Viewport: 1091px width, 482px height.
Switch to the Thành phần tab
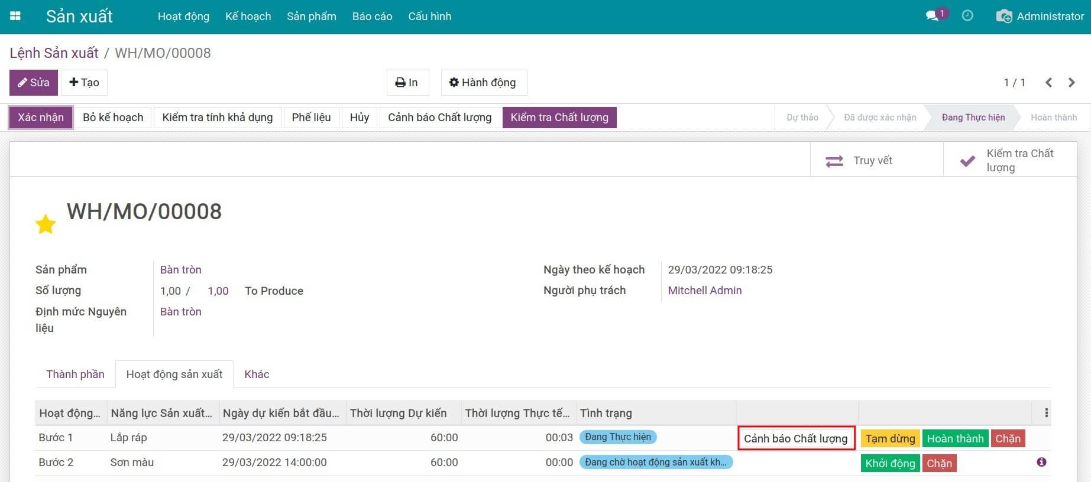pyautogui.click(x=75, y=374)
